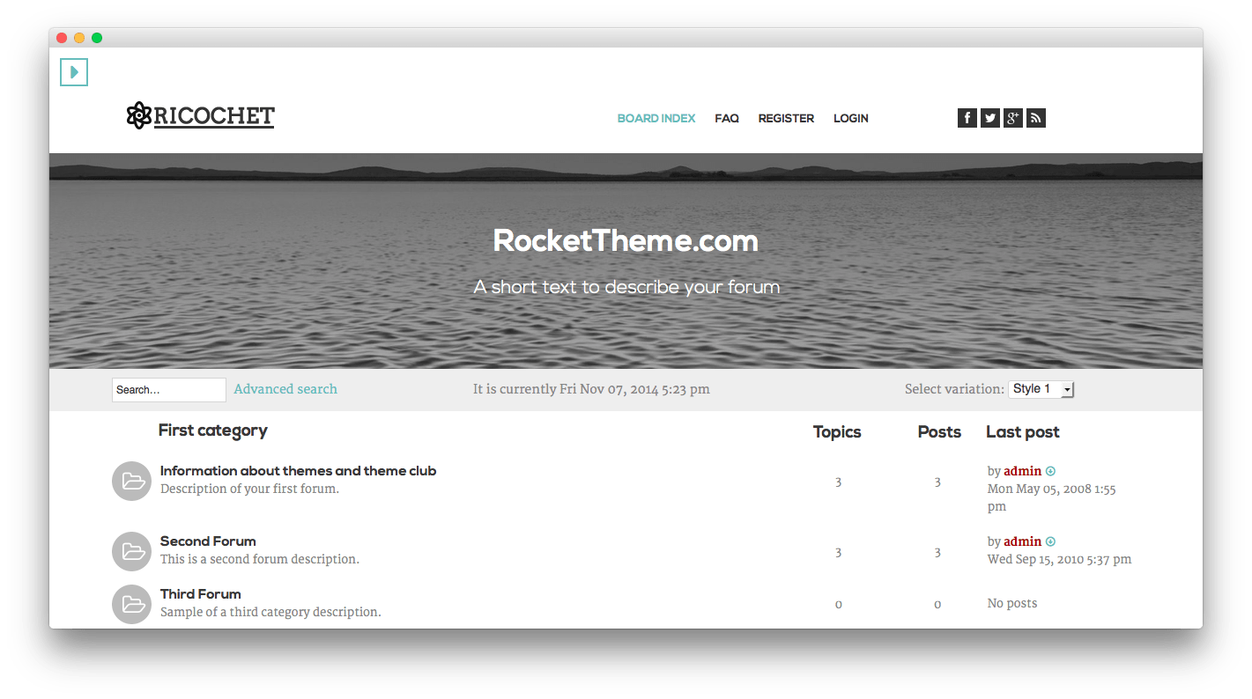Click the RICOCHET logo text

[x=214, y=116]
